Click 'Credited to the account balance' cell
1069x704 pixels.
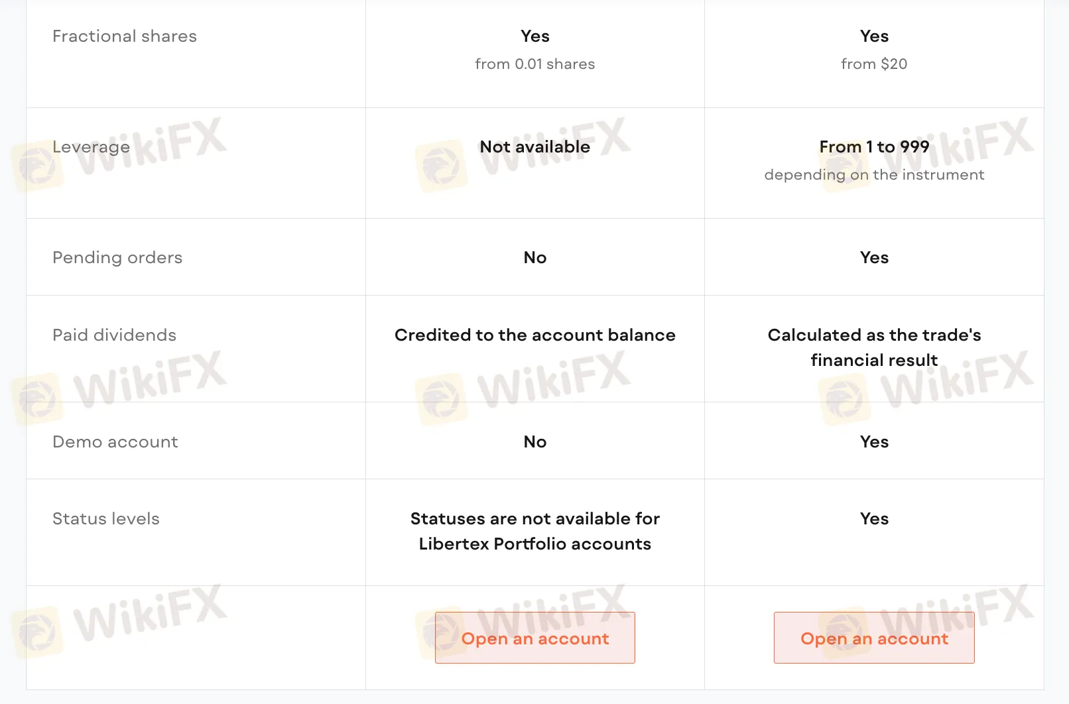tap(534, 335)
